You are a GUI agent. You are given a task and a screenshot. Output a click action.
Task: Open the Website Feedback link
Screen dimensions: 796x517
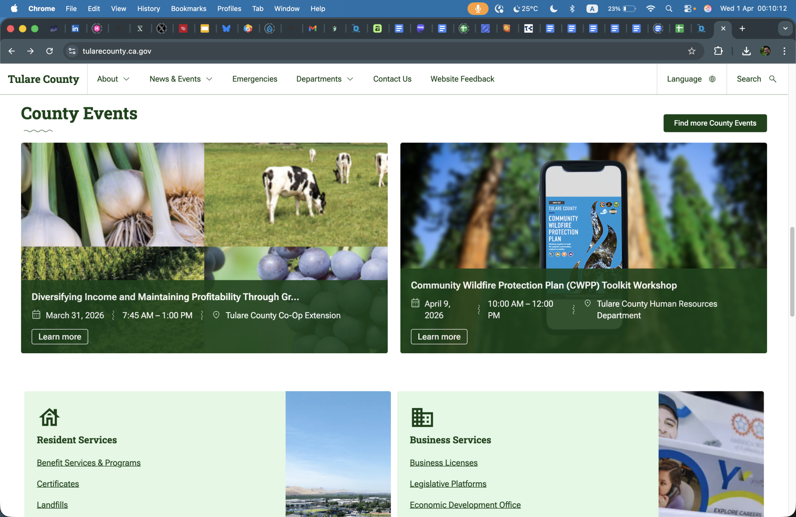(462, 79)
